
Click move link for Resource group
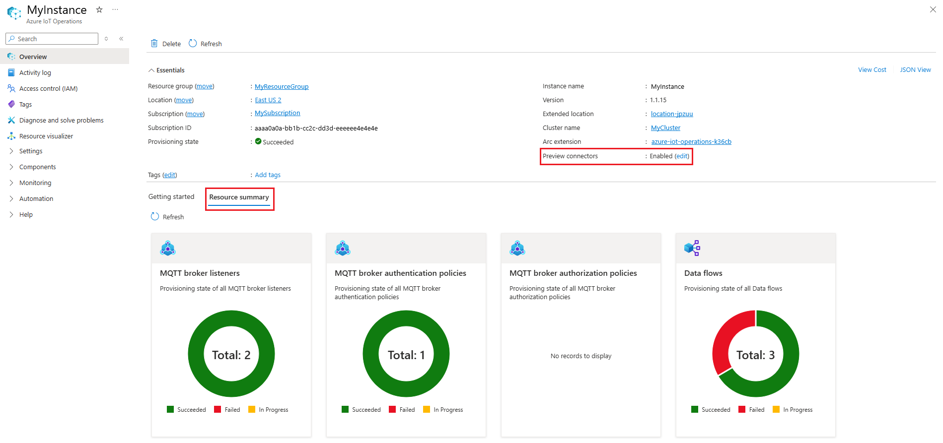[x=204, y=86]
